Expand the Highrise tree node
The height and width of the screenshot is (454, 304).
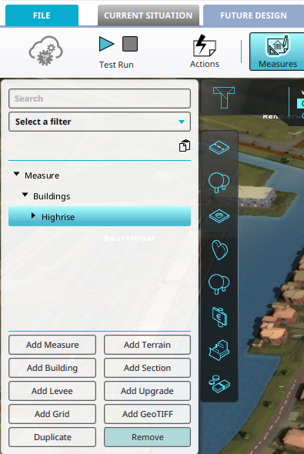(x=33, y=215)
